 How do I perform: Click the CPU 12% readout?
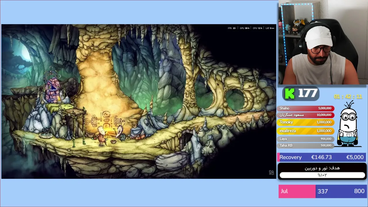point(257,28)
